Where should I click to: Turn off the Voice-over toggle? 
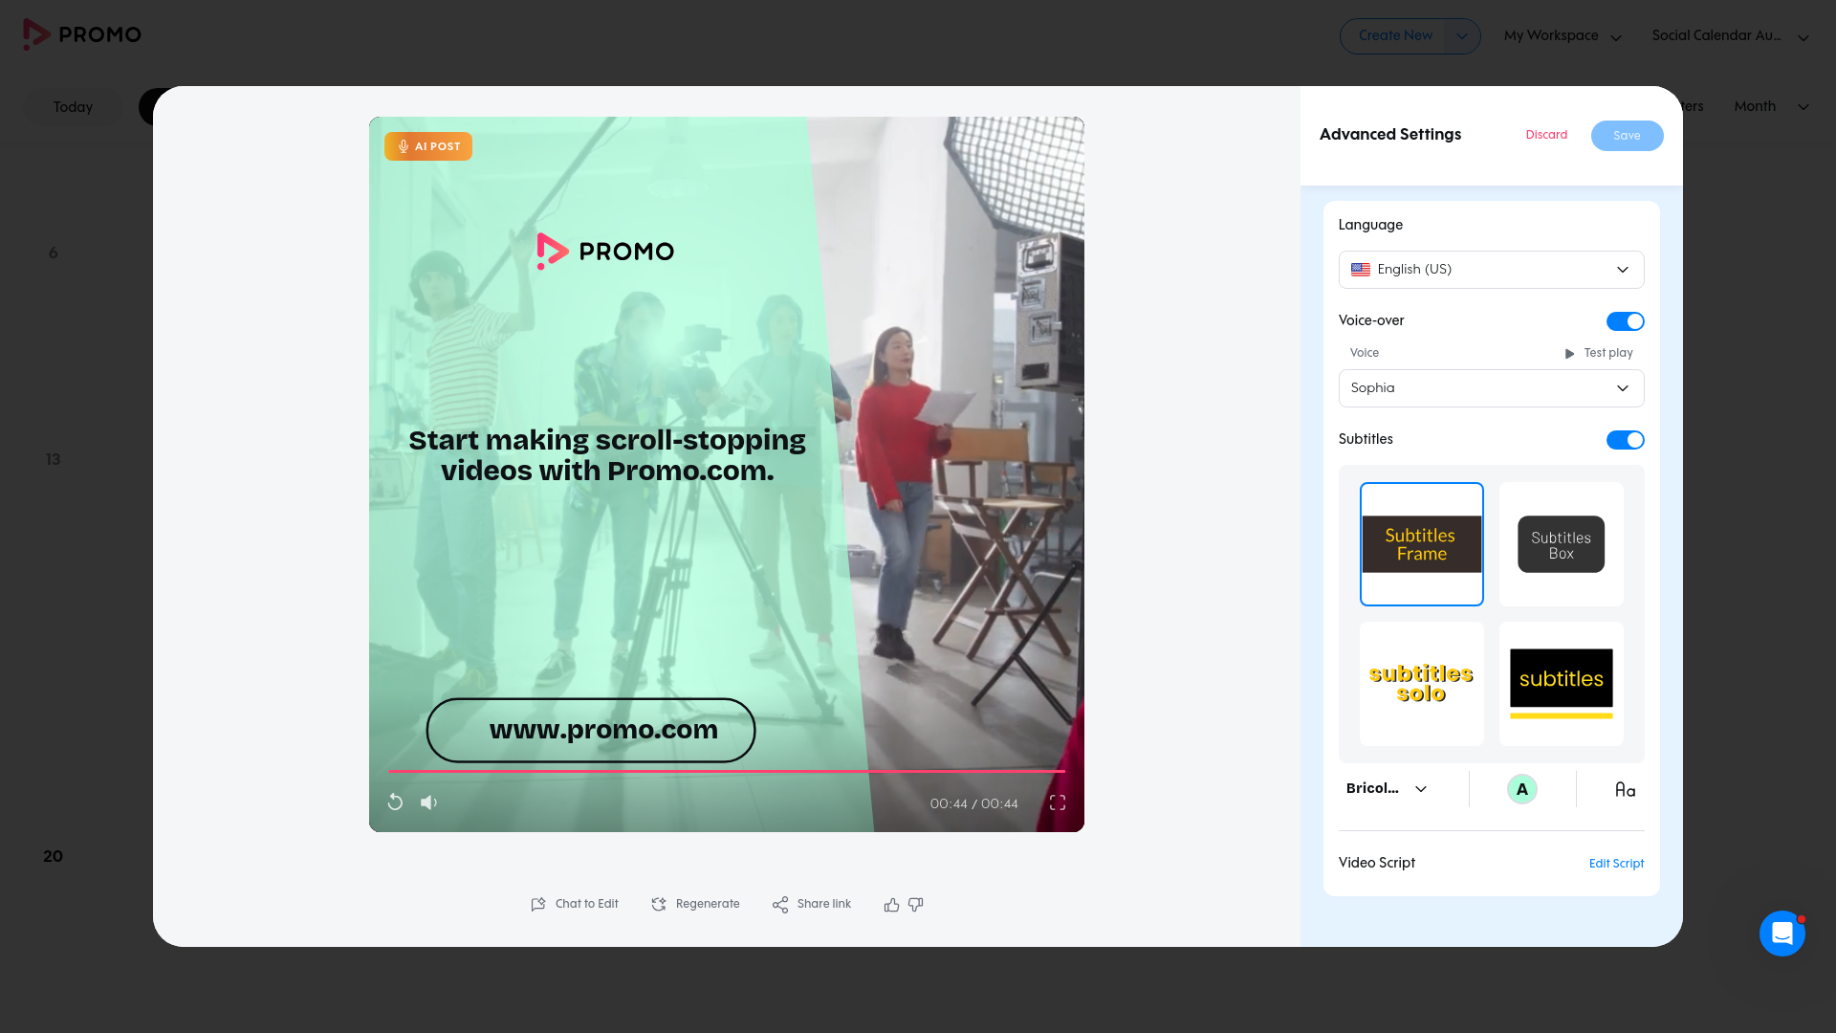tap(1625, 321)
